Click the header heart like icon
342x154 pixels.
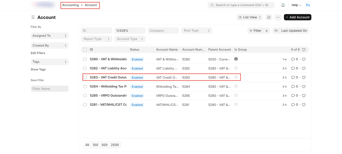click(x=304, y=50)
